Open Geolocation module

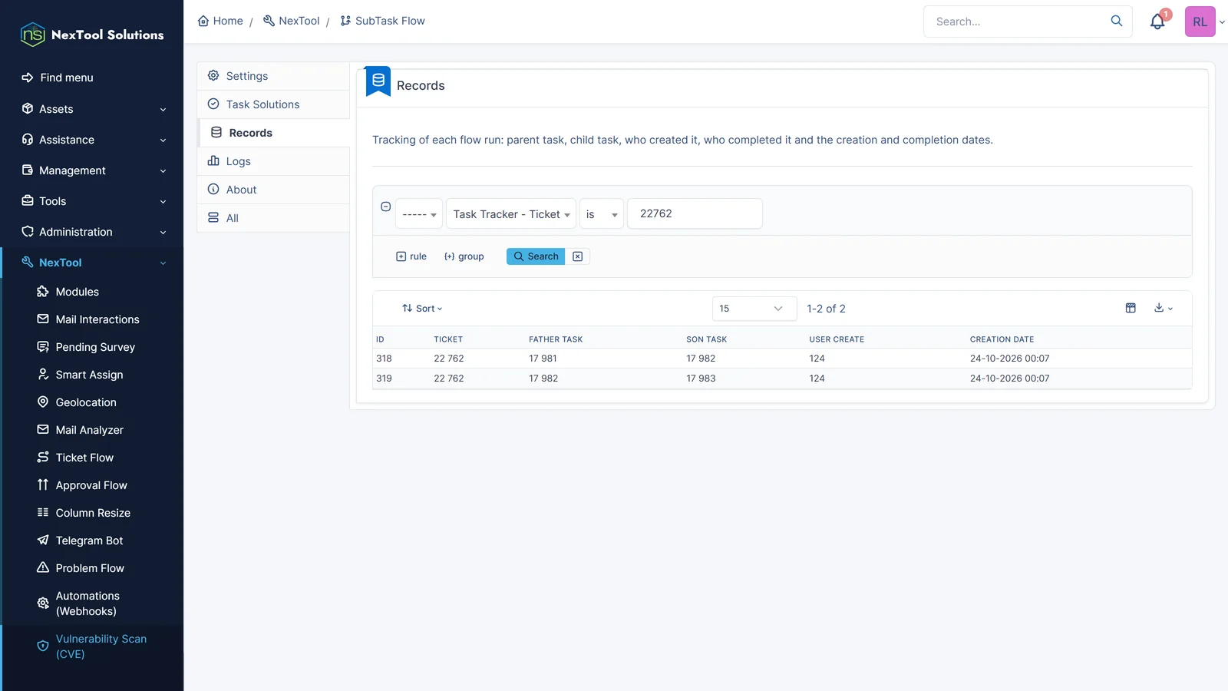click(86, 402)
